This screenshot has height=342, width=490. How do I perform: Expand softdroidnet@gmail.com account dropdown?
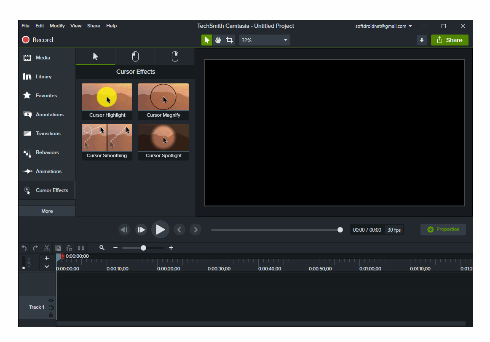[383, 26]
